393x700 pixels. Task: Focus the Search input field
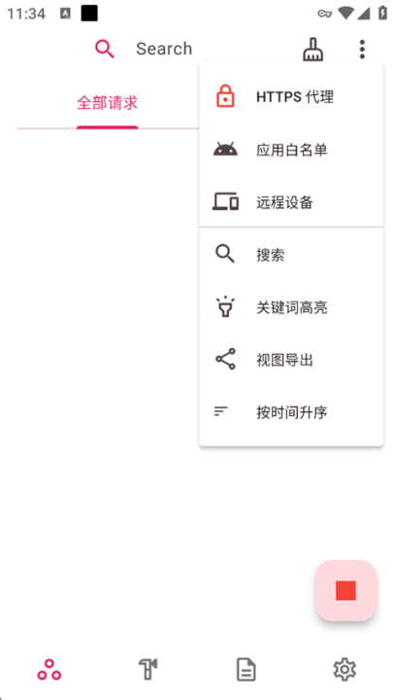point(164,49)
